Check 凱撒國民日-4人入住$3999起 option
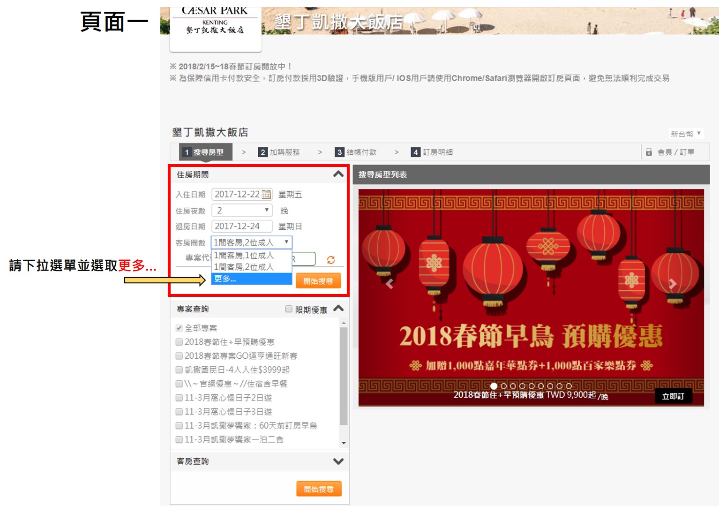The width and height of the screenshot is (719, 506). pos(179,370)
